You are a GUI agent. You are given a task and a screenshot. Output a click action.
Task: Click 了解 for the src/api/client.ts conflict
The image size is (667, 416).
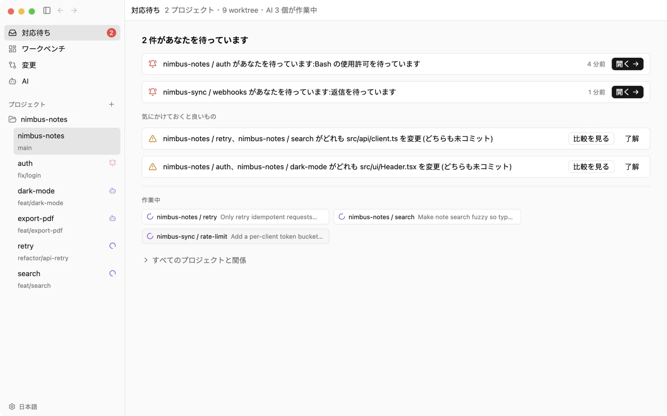tap(632, 139)
